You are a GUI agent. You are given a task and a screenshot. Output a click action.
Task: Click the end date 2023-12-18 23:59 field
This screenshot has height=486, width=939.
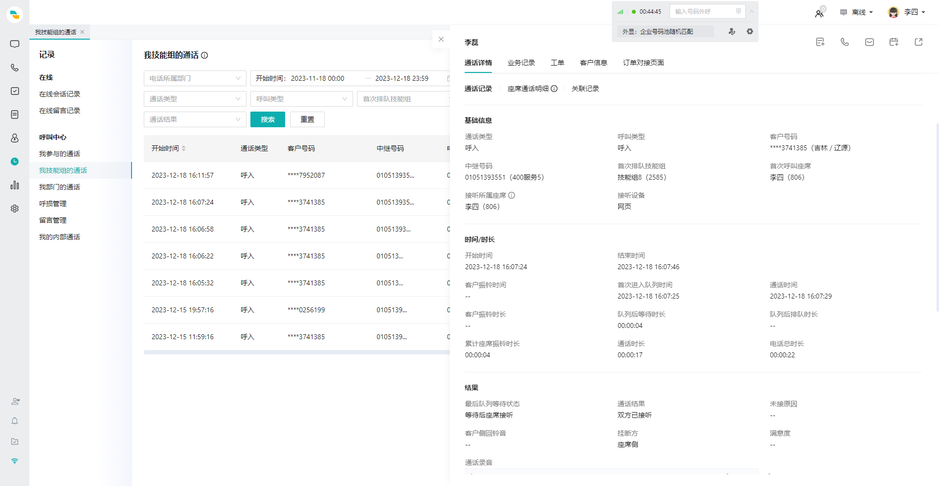point(402,78)
